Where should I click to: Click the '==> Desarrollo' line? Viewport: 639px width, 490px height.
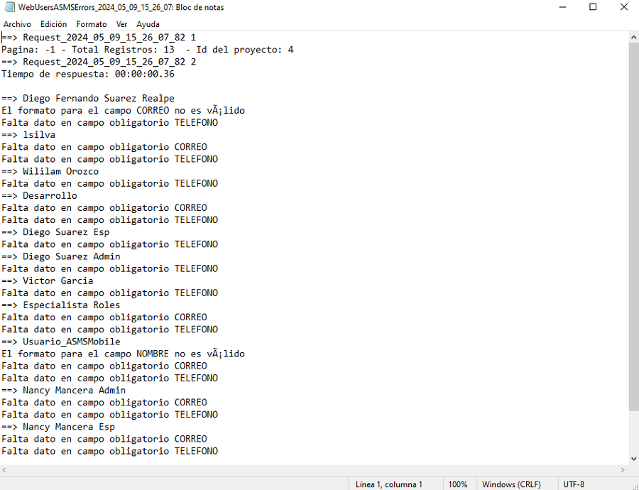point(39,196)
